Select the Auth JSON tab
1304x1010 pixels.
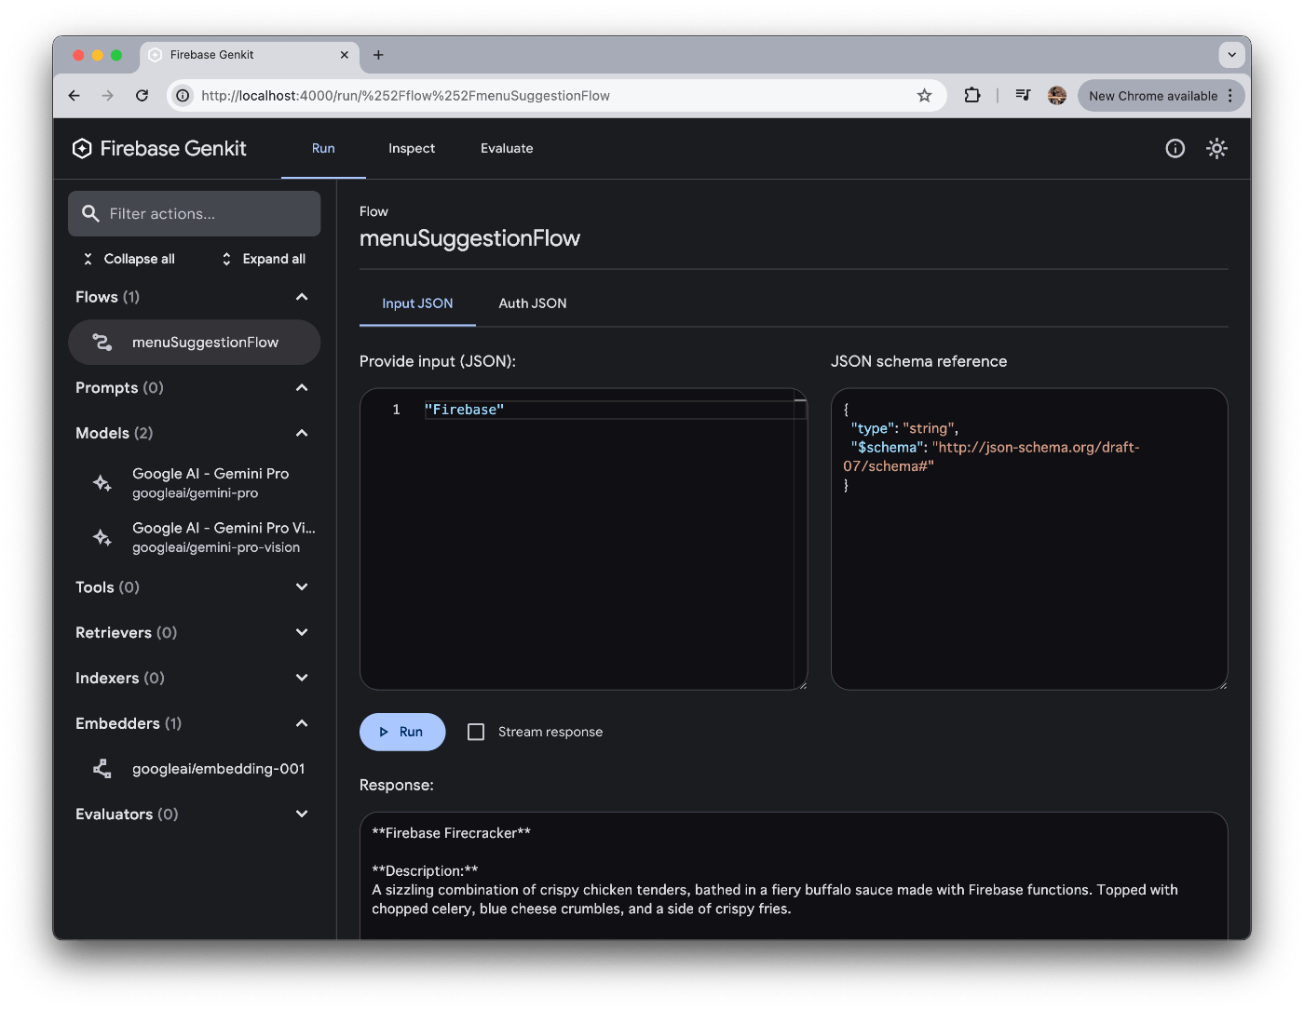coord(533,303)
